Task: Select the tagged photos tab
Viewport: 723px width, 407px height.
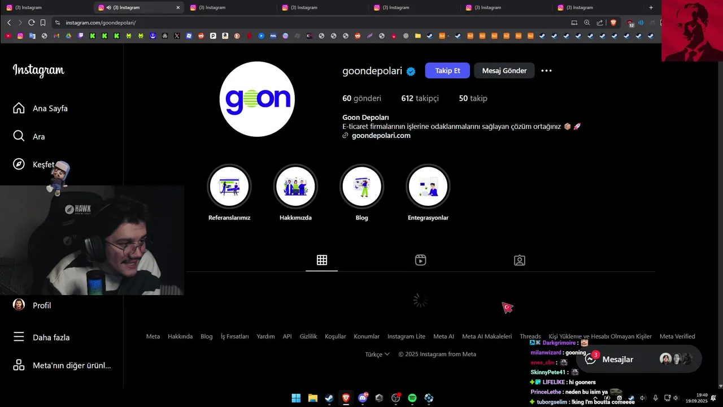Action: click(x=520, y=260)
